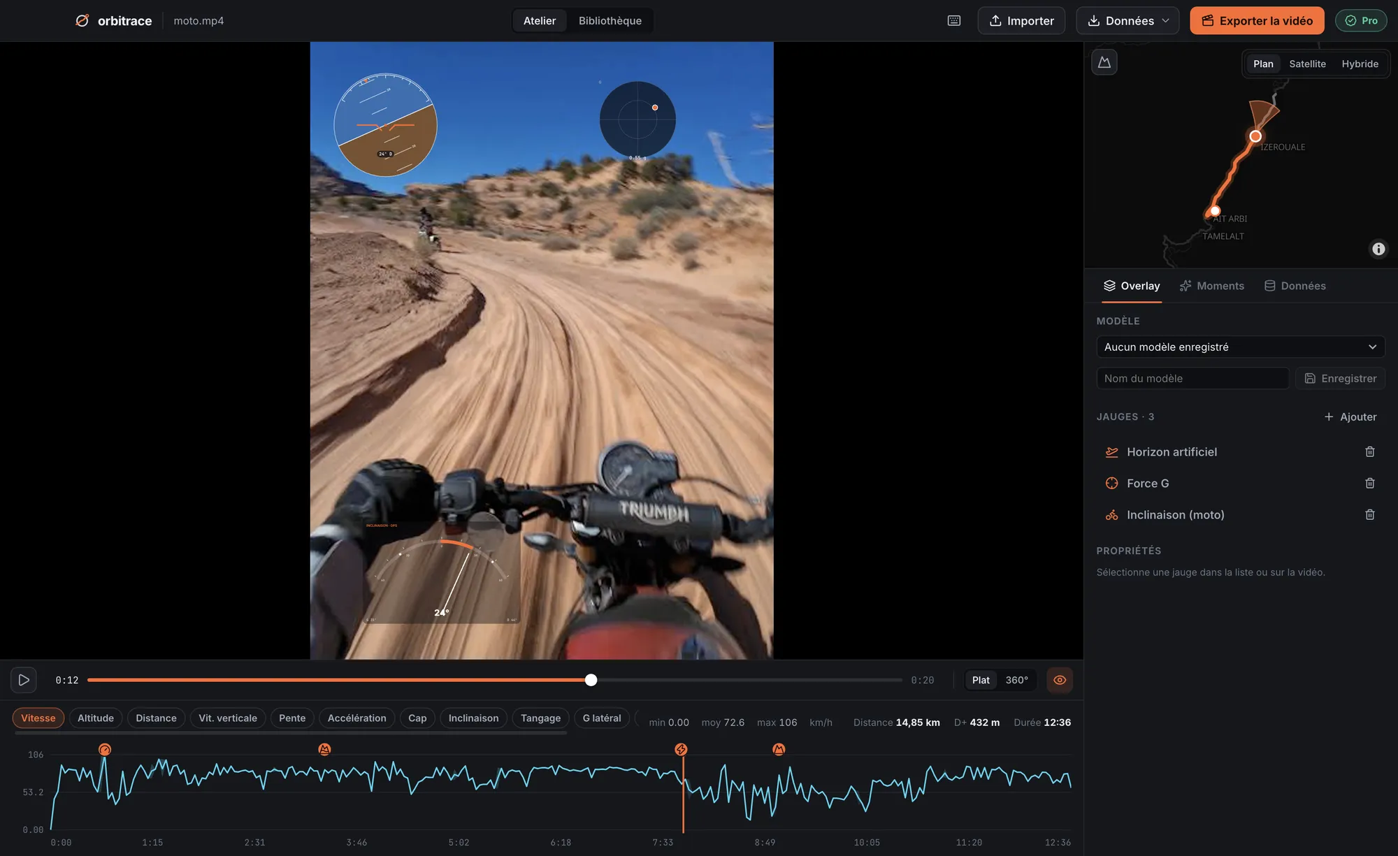The image size is (1398, 856).
Task: Select the Altitude metric chip
Action: (96, 718)
